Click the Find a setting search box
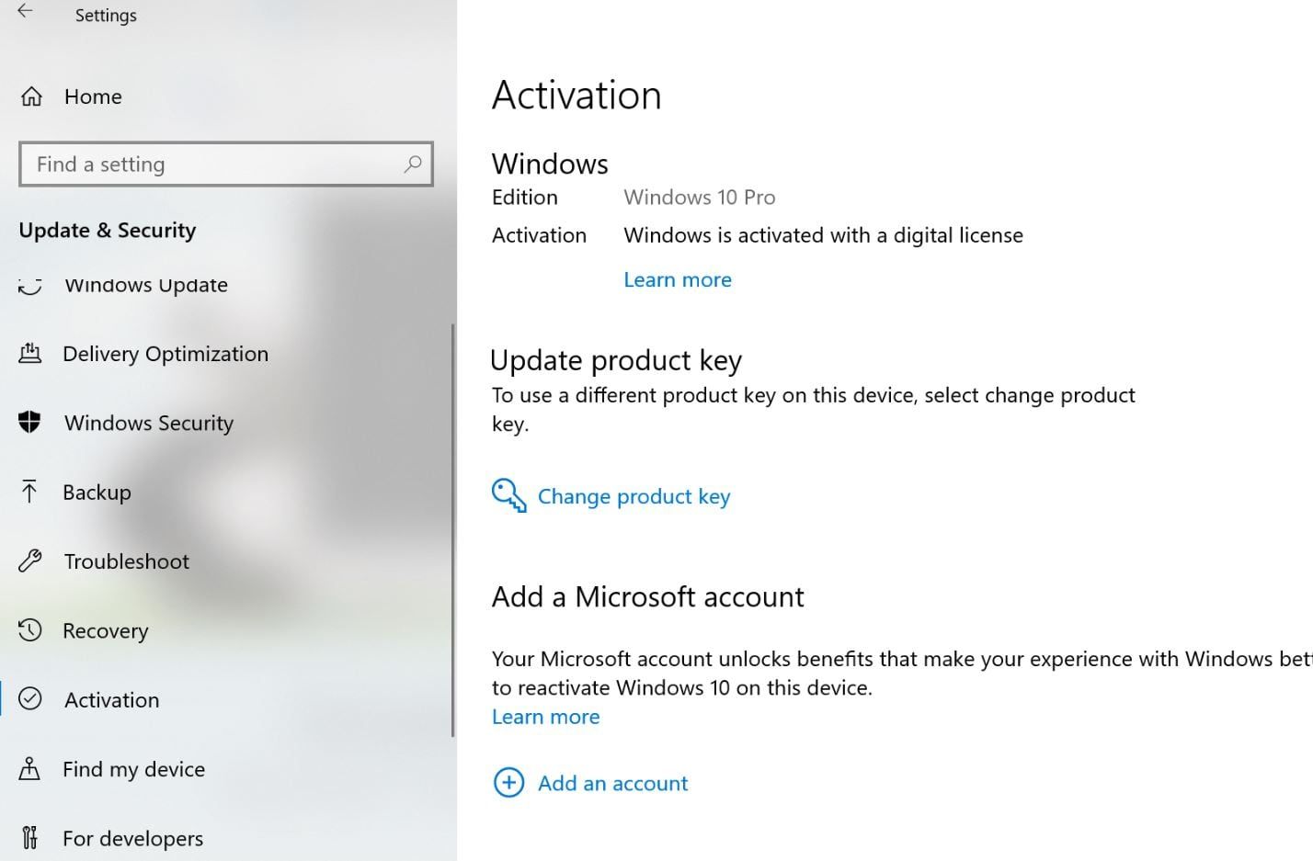Viewport: 1313px width, 861px height. (x=226, y=164)
